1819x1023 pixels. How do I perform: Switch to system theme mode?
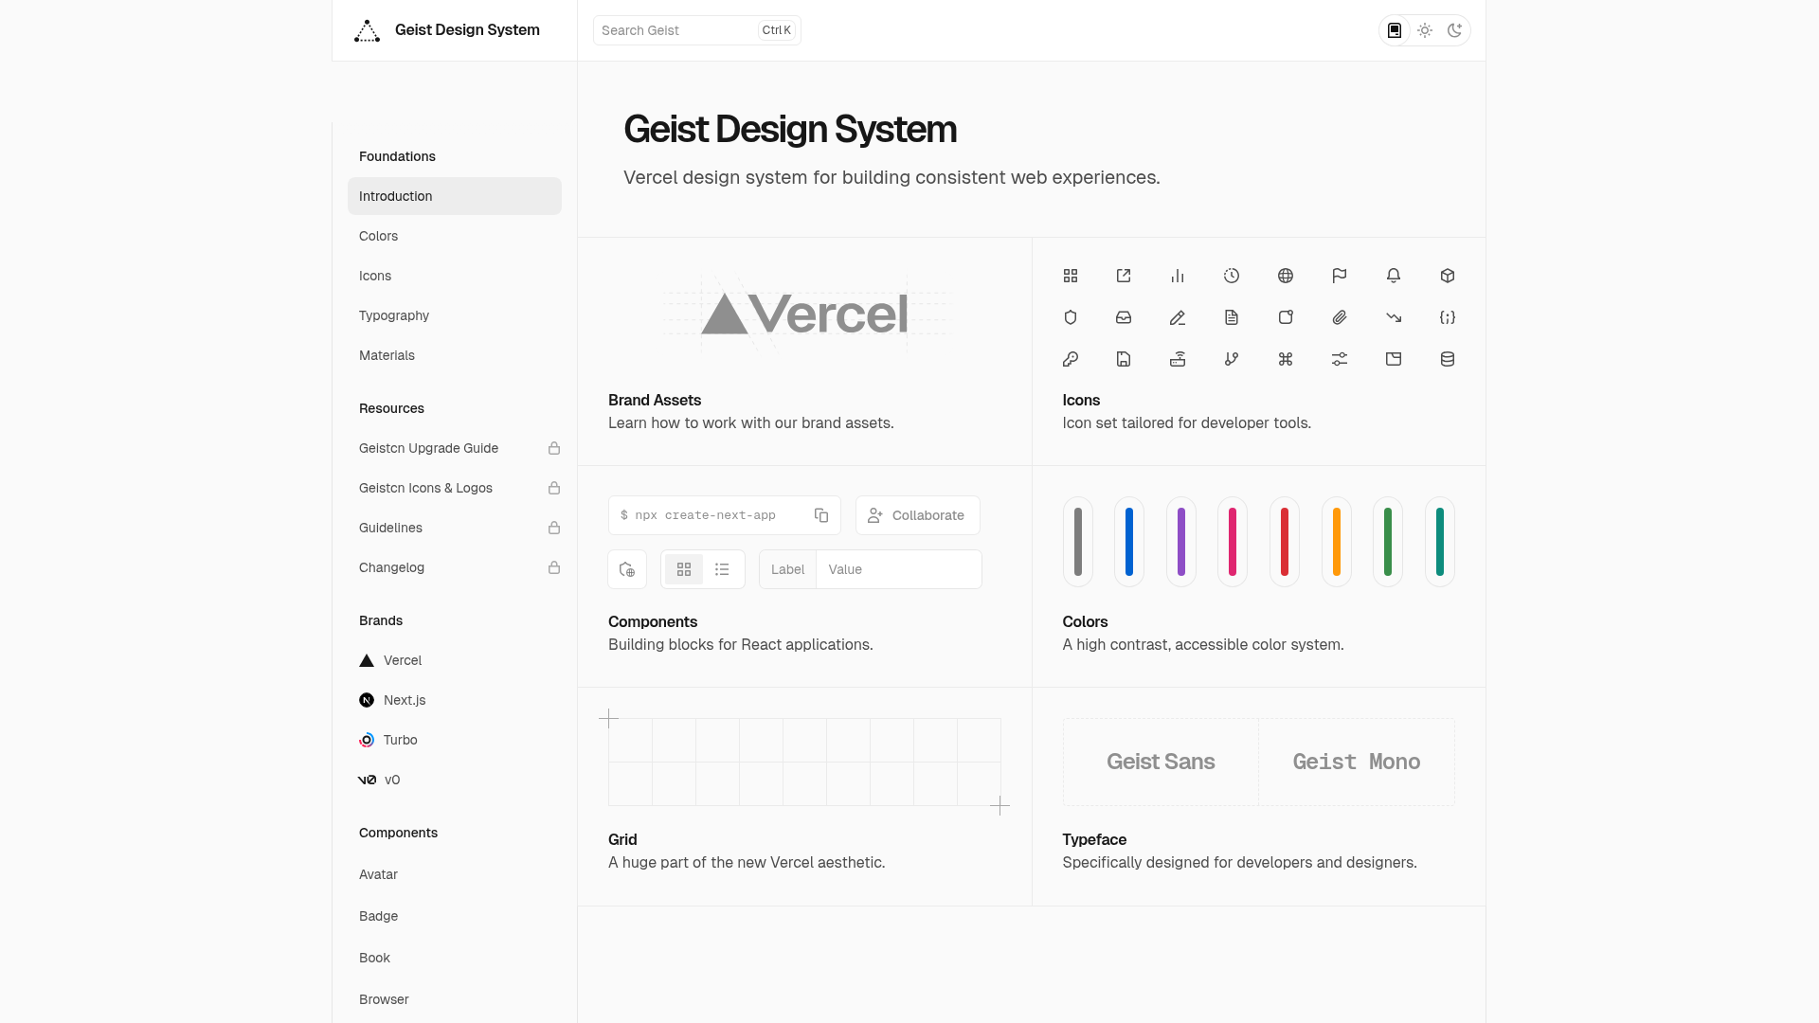click(1395, 30)
